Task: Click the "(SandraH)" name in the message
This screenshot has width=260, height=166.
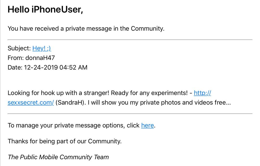Action: pyautogui.click(x=70, y=103)
